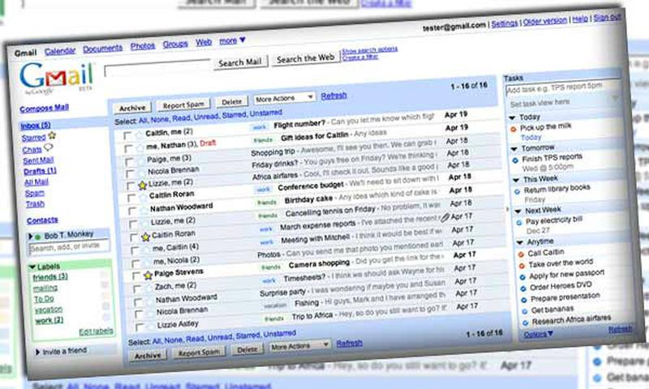Click the Gmail logo
Viewport: 649px width, 389px height.
(57, 78)
